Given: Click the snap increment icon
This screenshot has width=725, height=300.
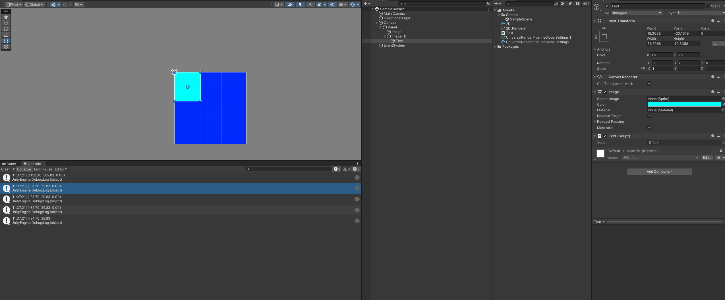Looking at the screenshot, I should [65, 5].
